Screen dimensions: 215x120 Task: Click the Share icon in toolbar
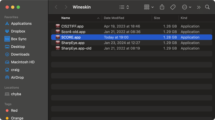click(x=162, y=7)
